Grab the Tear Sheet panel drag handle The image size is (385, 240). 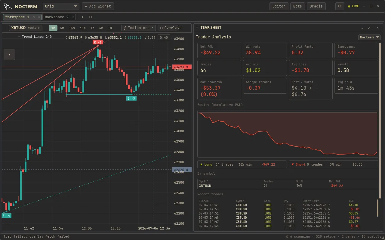(x=197, y=28)
